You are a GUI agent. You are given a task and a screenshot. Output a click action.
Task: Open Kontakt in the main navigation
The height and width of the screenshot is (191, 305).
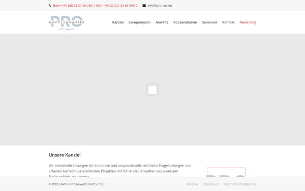[228, 22]
